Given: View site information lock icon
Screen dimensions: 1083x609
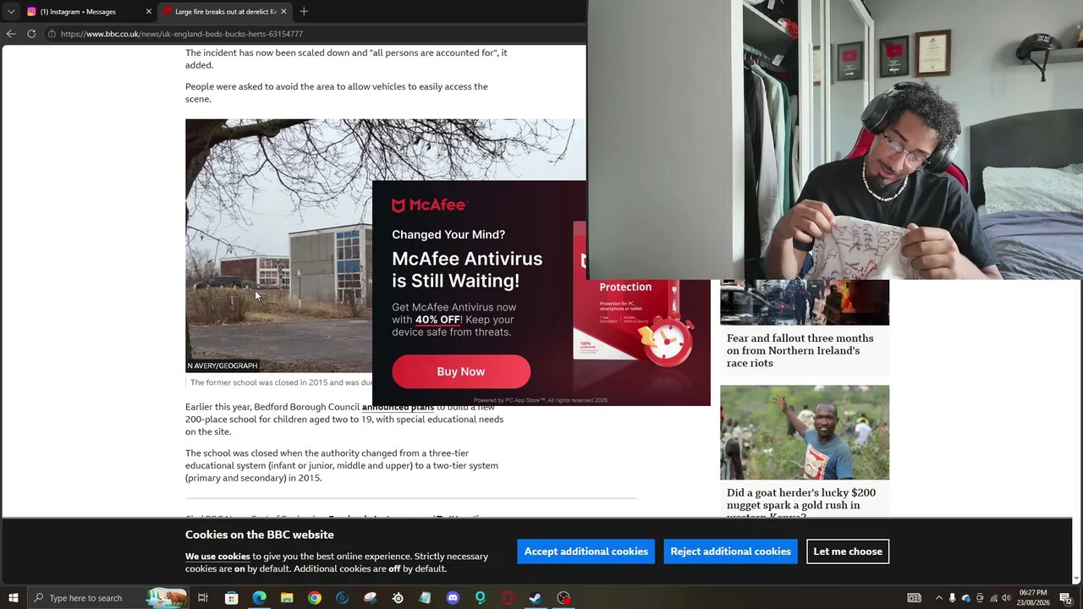Looking at the screenshot, I should pyautogui.click(x=52, y=34).
